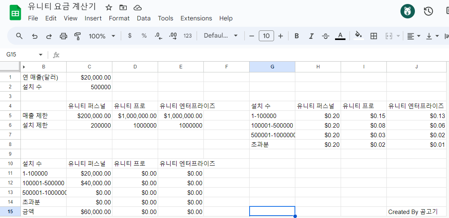
Task: Open the Tools menu
Action: coord(165,18)
